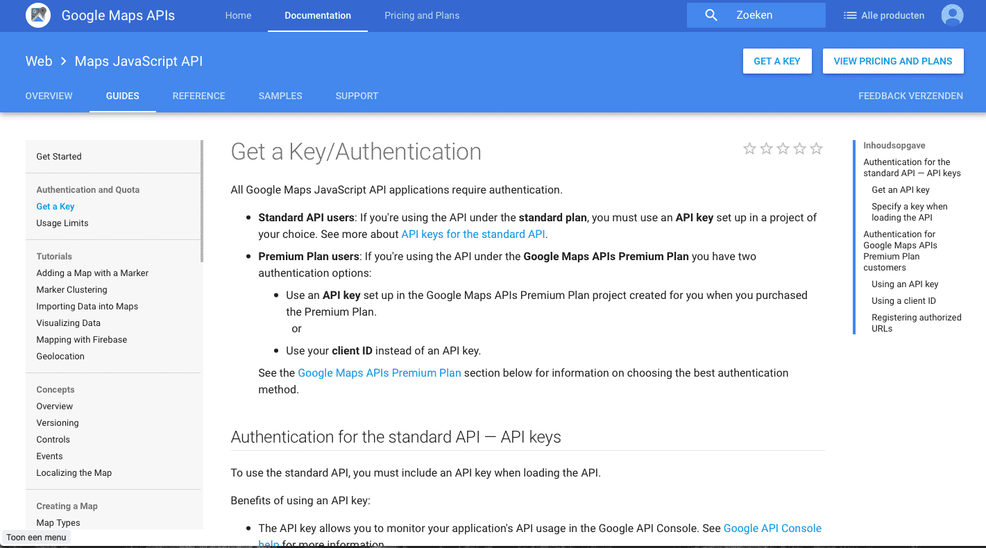Open Get Started in sidebar
This screenshot has height=548, width=986.
pos(59,157)
